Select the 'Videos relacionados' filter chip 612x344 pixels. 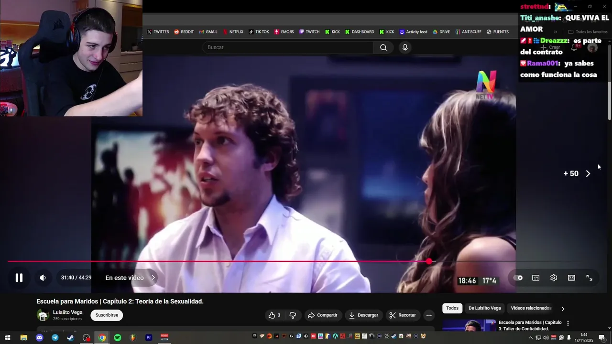tap(531, 308)
